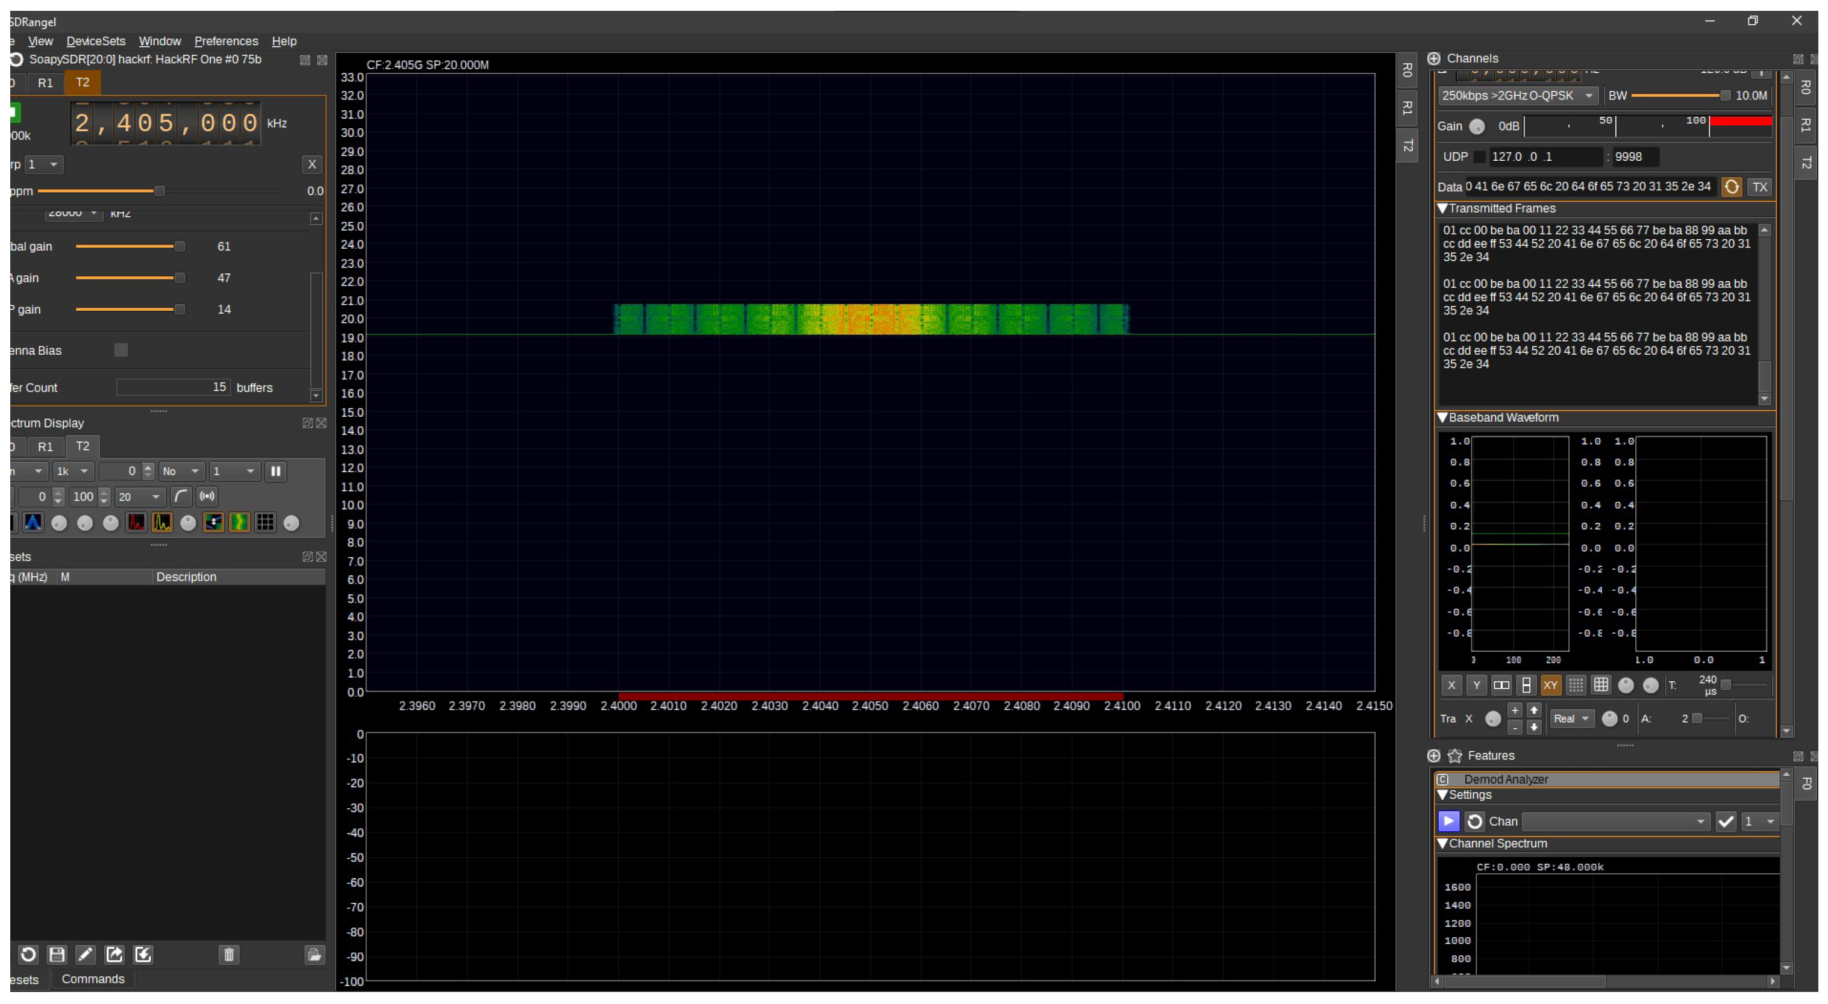Toggle the blue phosphor spectrum icon
The height and width of the screenshot is (1004, 1828).
click(33, 523)
